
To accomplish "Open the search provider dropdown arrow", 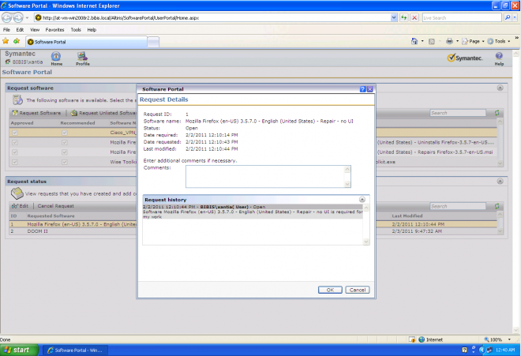I will pos(515,17).
